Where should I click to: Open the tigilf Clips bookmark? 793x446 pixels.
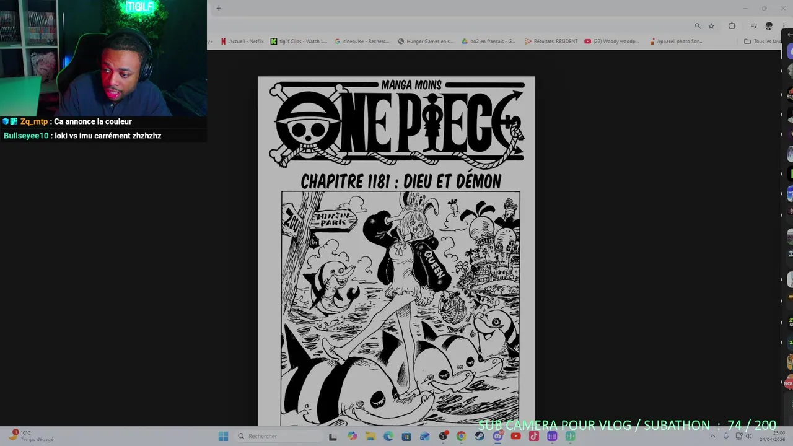(299, 42)
